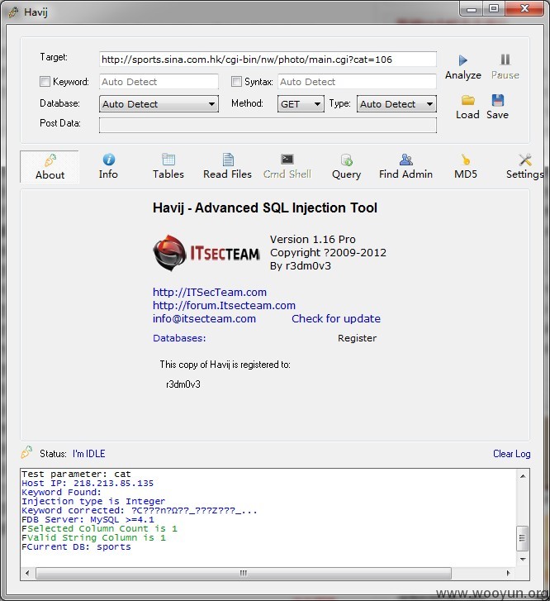
Task: Click the Databases: link
Action: [179, 338]
